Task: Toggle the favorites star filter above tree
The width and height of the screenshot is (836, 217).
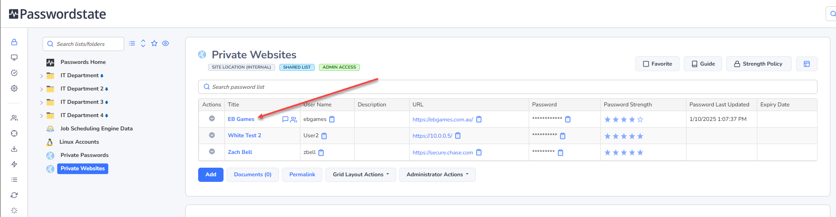Action: 154,43
